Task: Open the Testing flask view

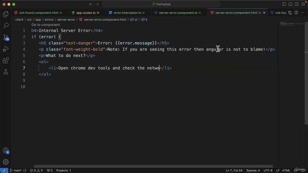Action: click(6, 72)
